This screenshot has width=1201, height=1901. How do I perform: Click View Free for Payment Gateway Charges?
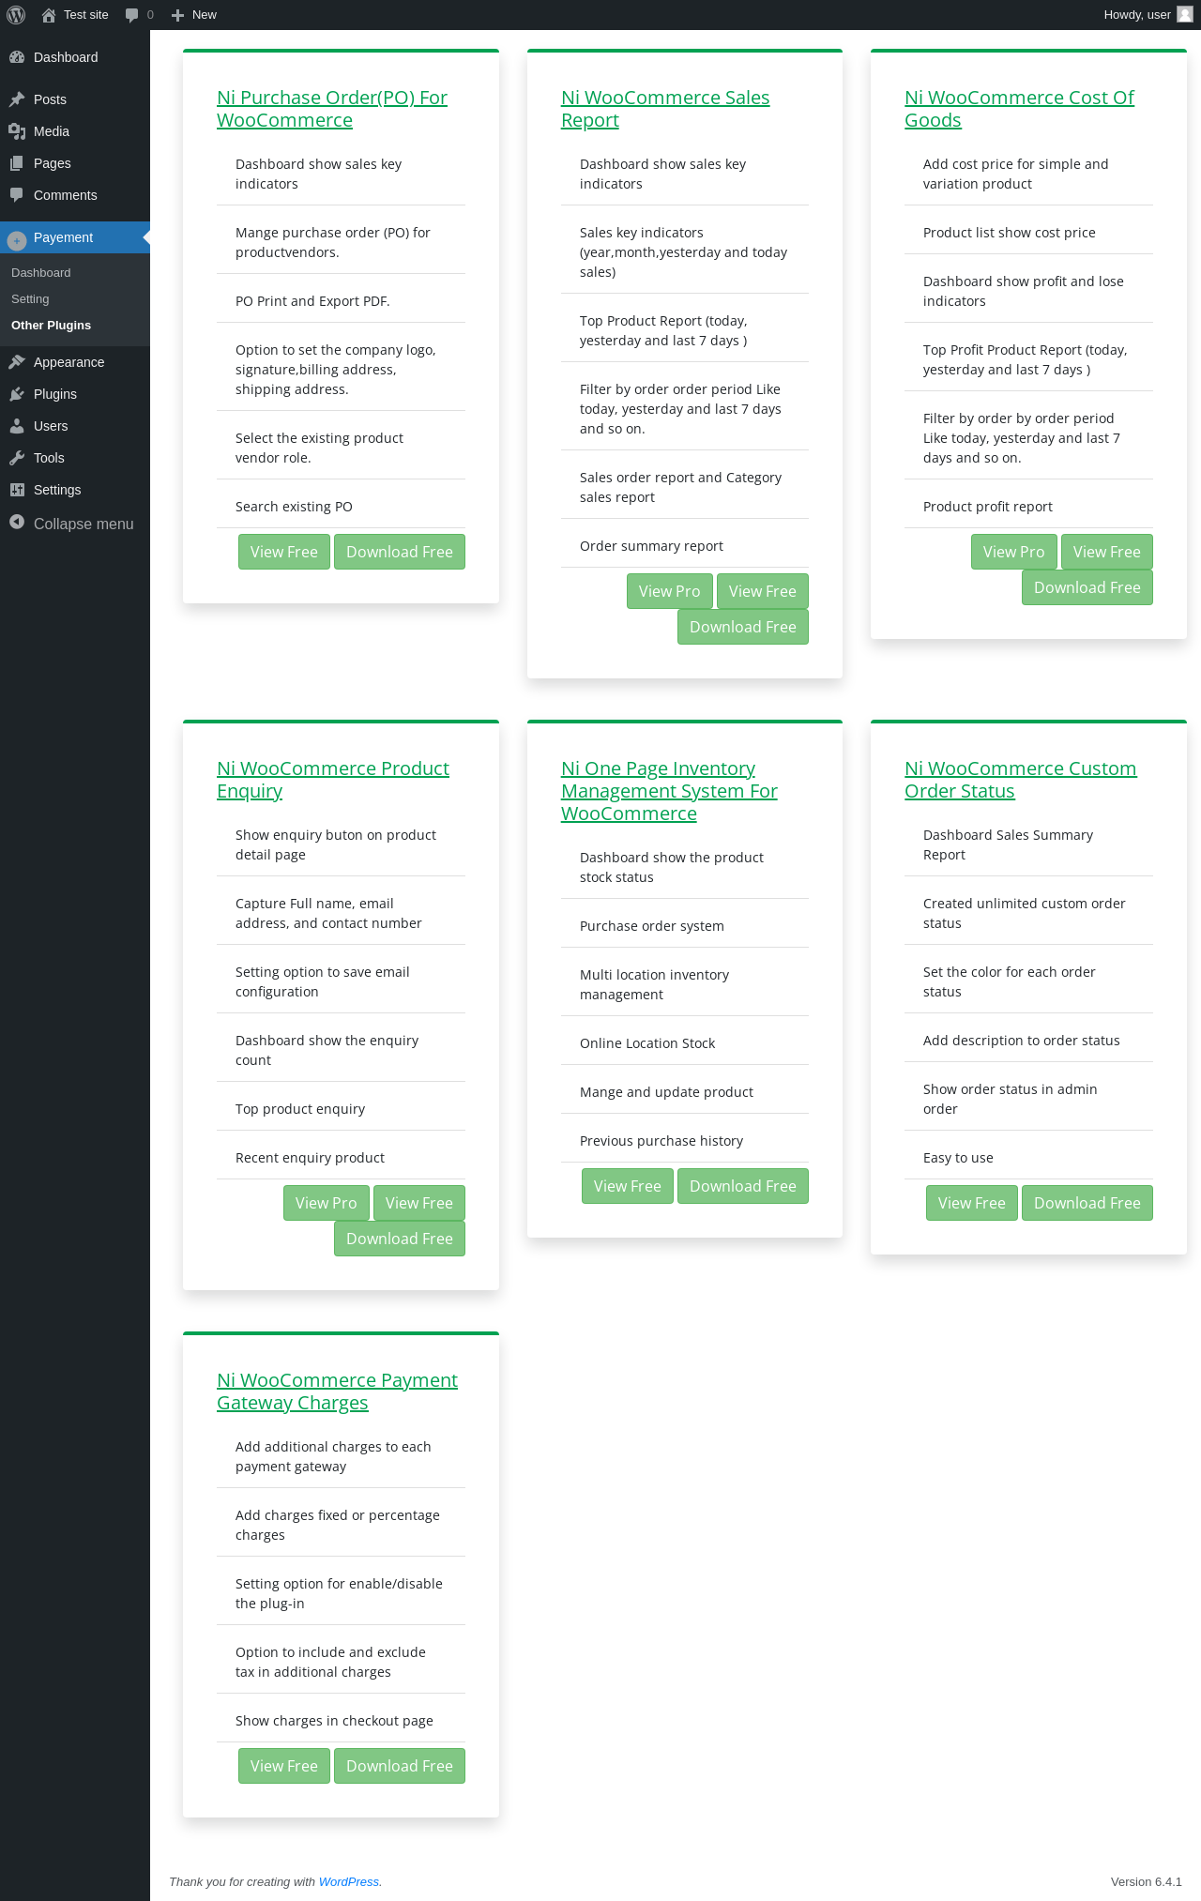point(284,1766)
